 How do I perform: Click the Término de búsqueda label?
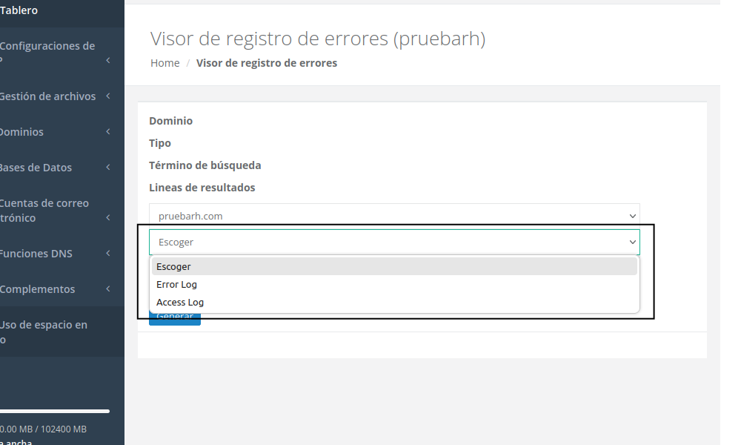[205, 165]
